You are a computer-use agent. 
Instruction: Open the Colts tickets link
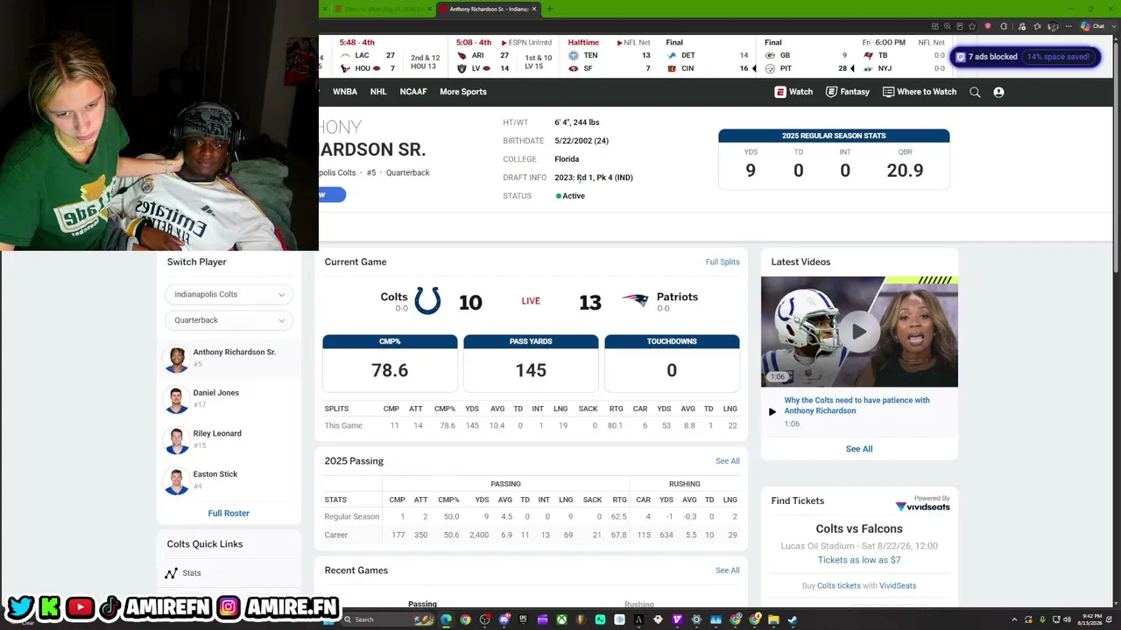click(x=839, y=585)
